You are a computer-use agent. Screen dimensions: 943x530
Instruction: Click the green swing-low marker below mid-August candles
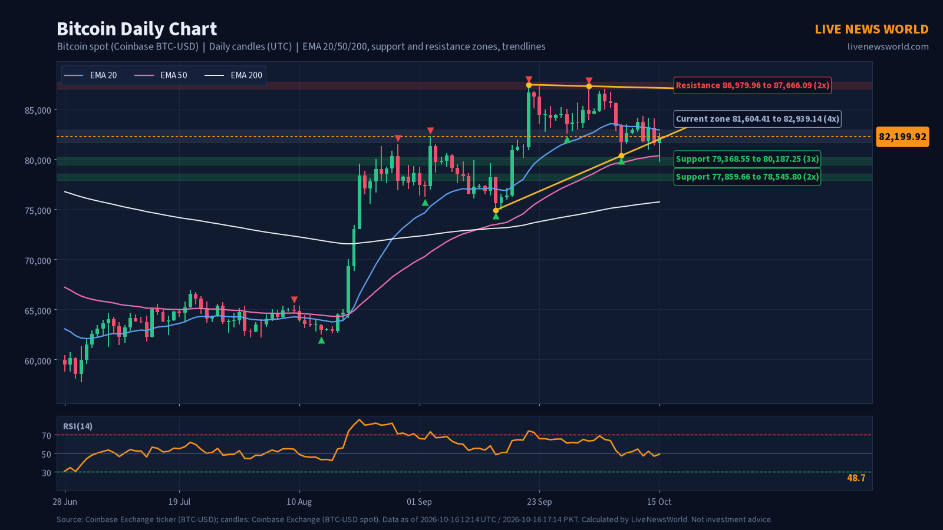321,340
